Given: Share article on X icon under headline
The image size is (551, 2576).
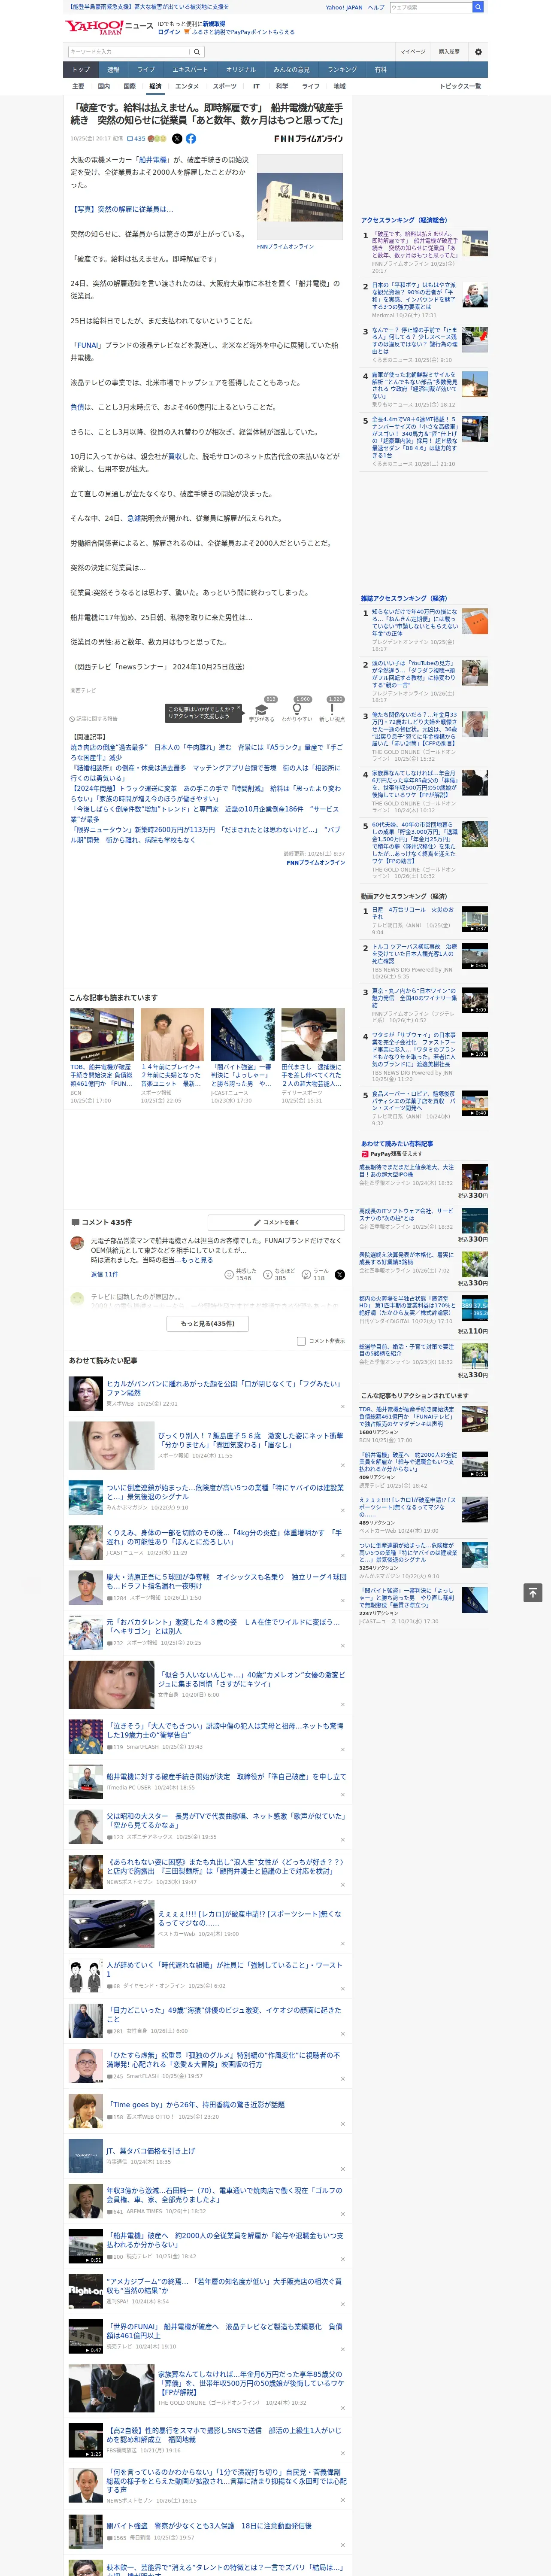Looking at the screenshot, I should [177, 139].
